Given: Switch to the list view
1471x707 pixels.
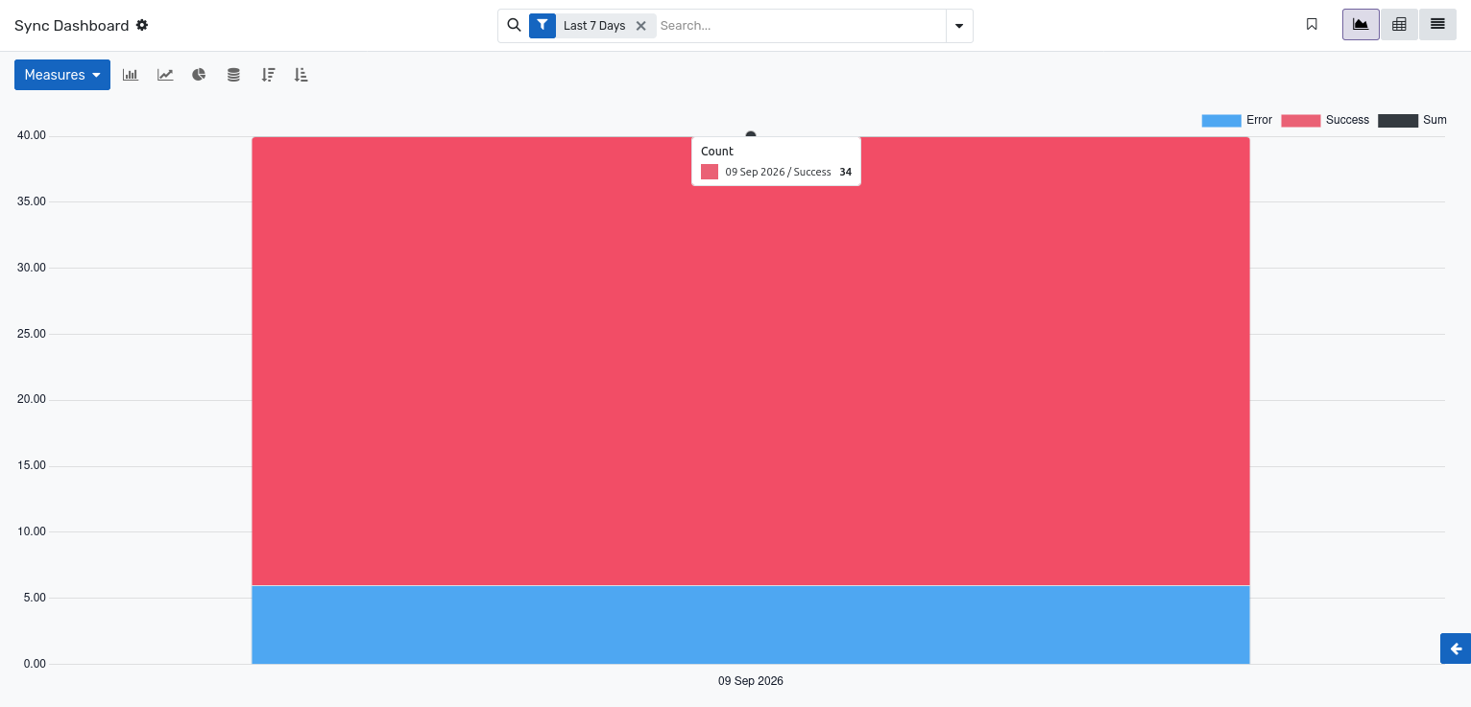Looking at the screenshot, I should 1437,25.
